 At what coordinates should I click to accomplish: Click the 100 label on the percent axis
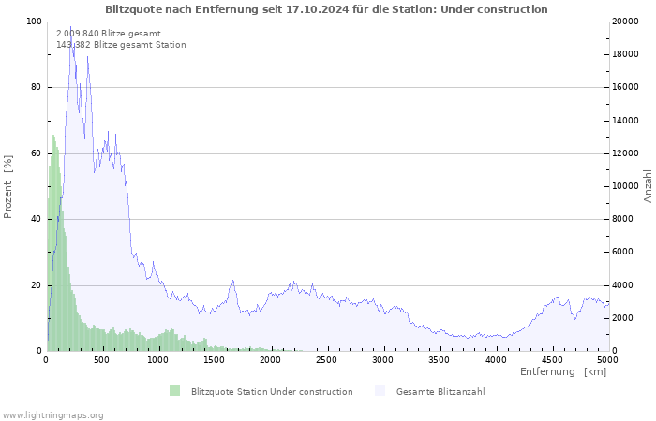34,22
